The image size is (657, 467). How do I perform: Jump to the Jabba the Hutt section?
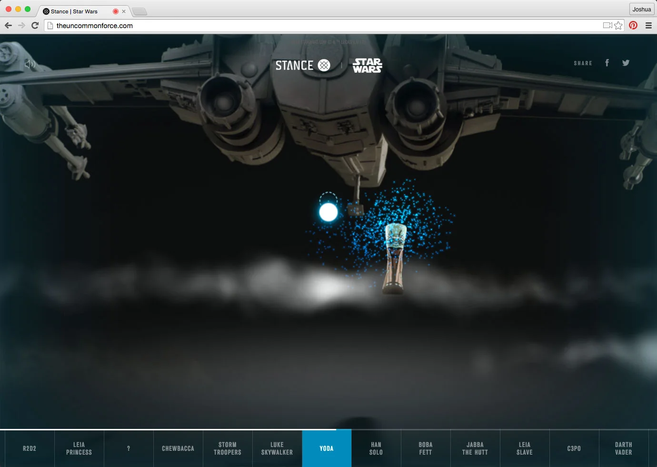(475, 448)
